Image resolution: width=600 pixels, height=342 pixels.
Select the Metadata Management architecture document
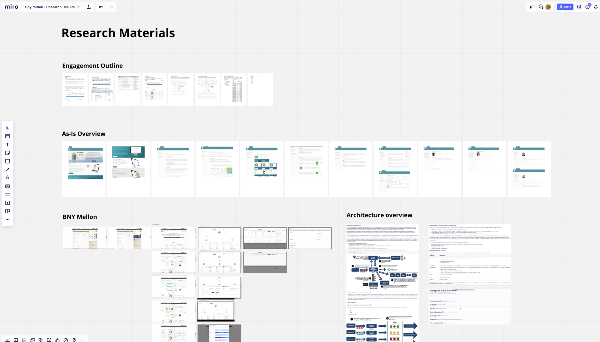tap(382, 283)
